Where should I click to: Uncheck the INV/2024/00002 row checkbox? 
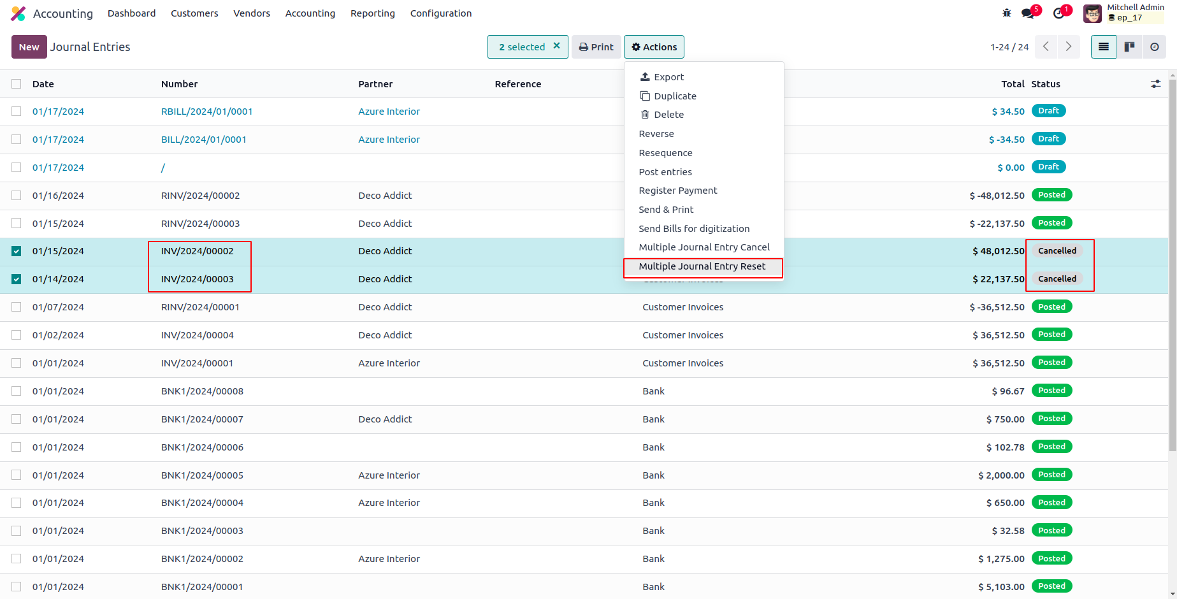click(17, 251)
